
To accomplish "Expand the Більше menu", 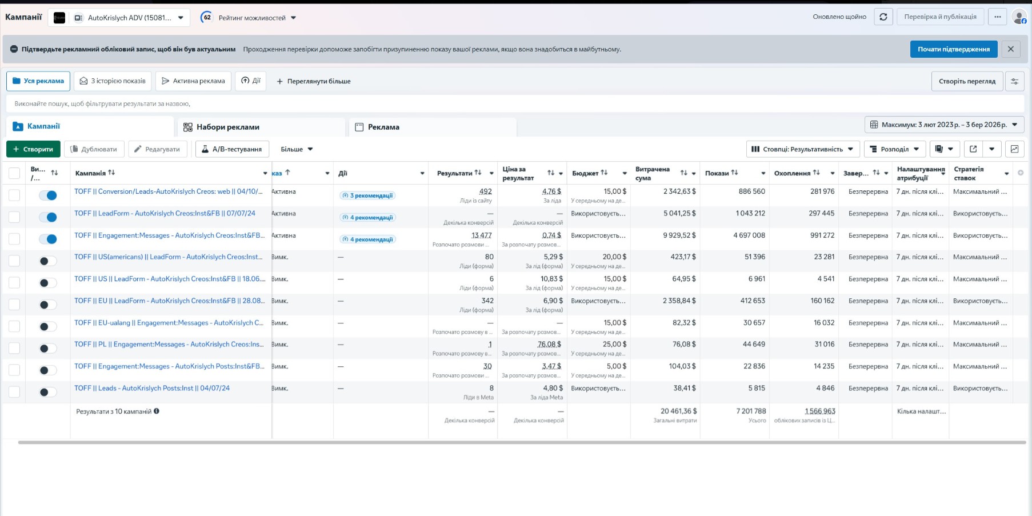I will coord(297,149).
